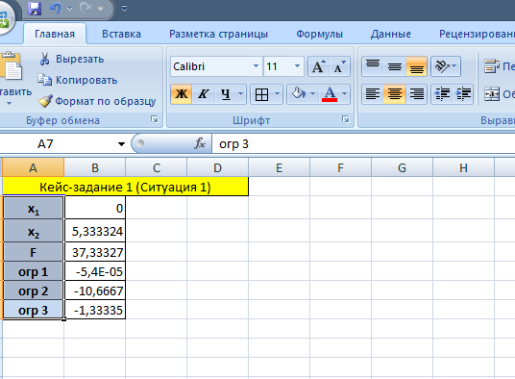Click the Increase Indent icon
The image size is (515, 379).
click(463, 94)
